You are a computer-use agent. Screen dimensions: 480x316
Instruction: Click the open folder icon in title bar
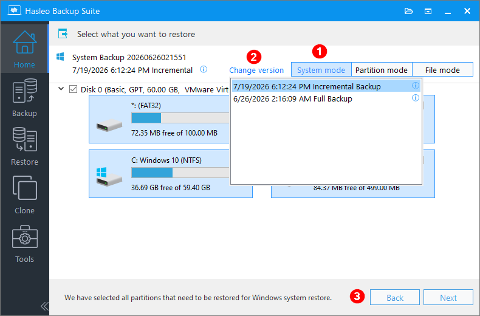pos(409,12)
